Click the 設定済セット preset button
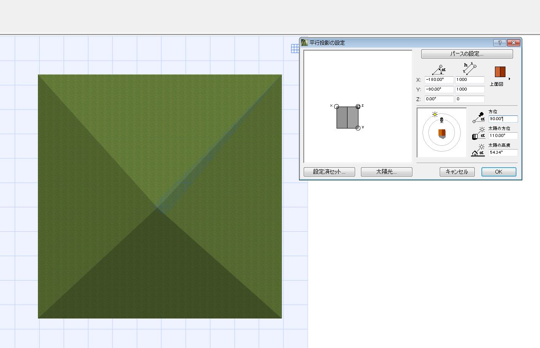The image size is (540, 348). click(329, 172)
